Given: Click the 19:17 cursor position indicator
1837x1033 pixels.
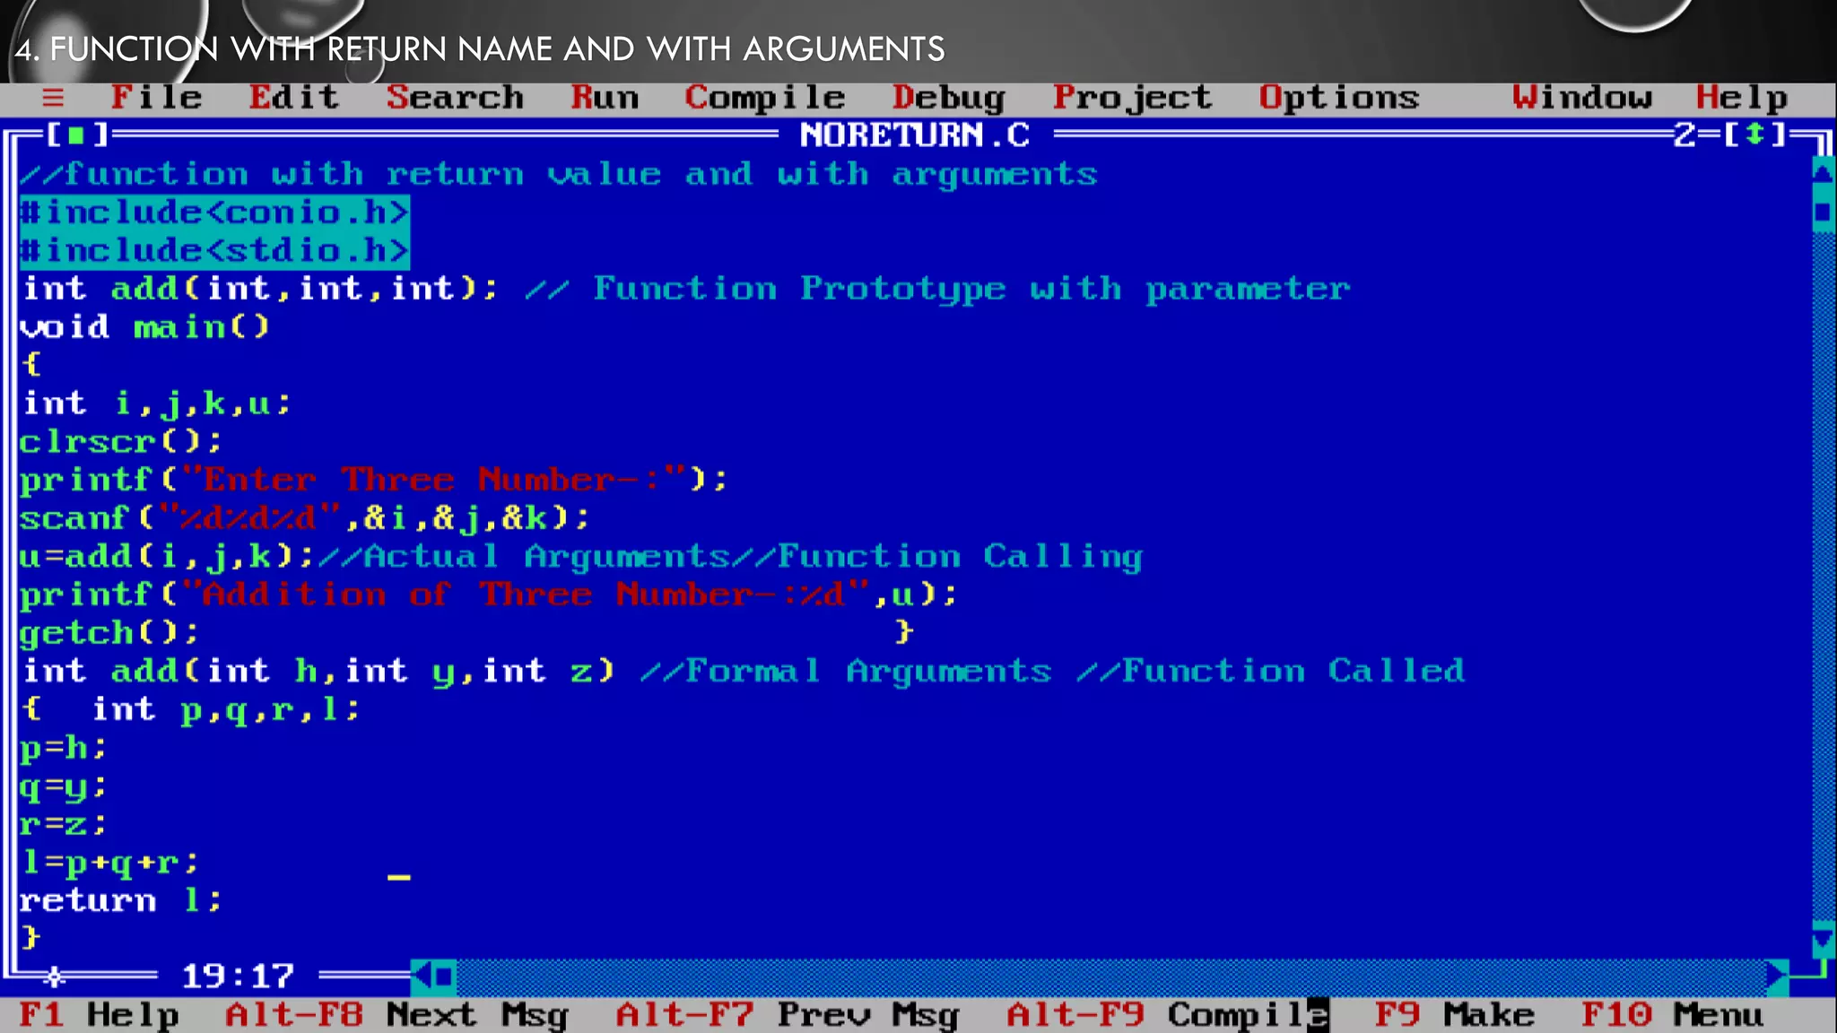Looking at the screenshot, I should (238, 976).
